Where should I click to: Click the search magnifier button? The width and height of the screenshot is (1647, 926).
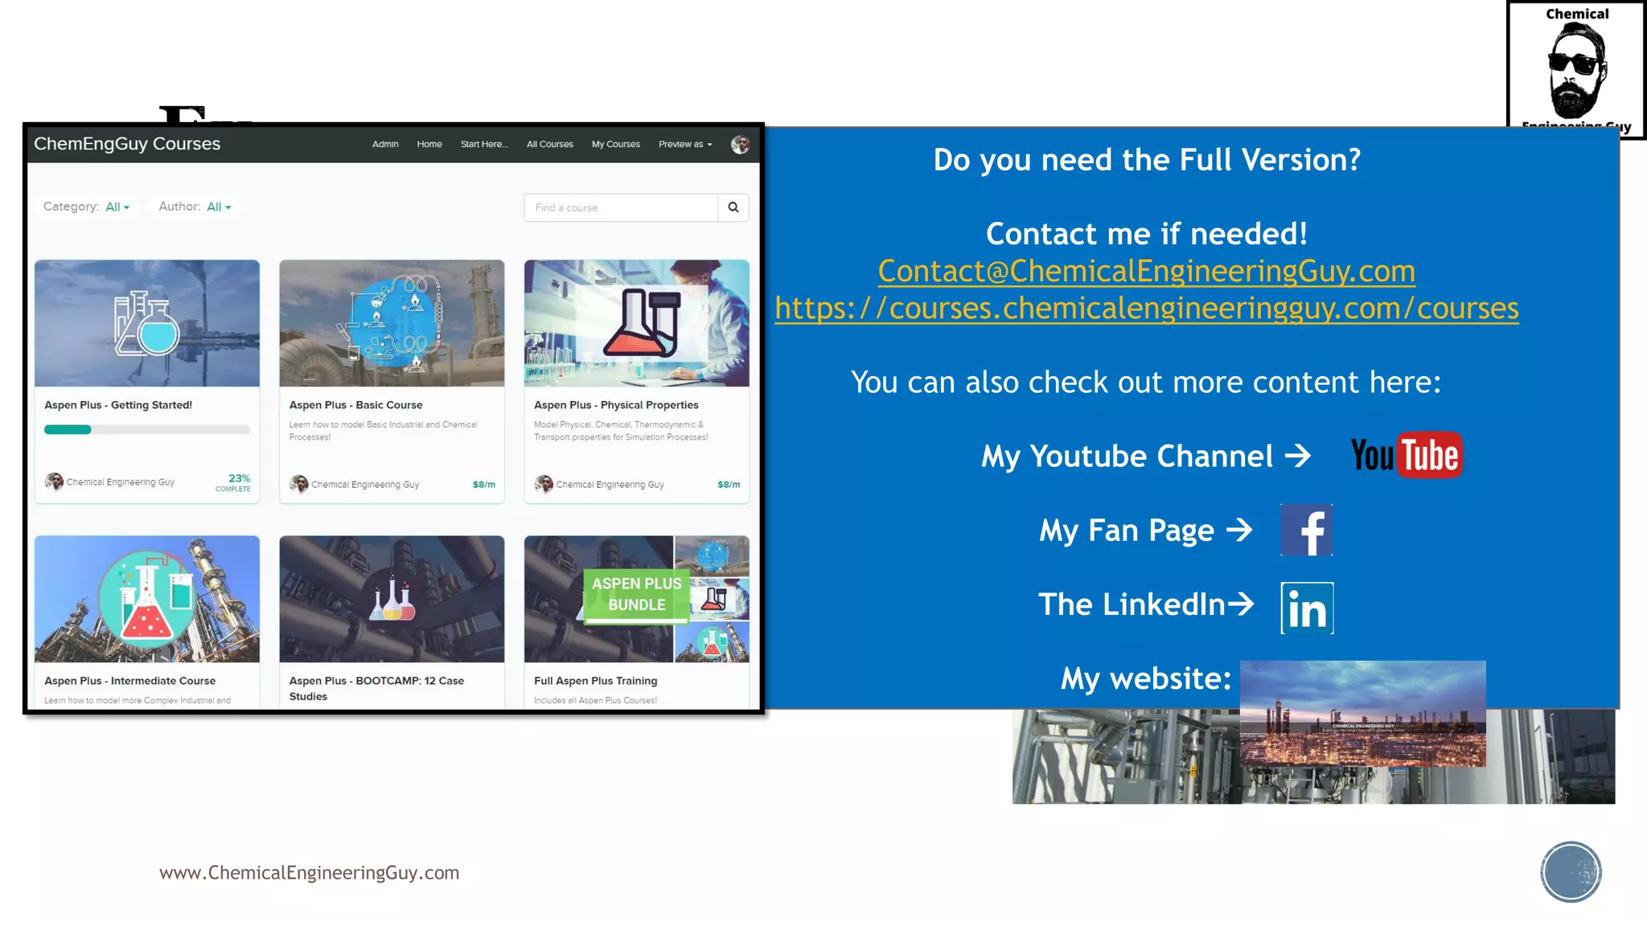733,207
